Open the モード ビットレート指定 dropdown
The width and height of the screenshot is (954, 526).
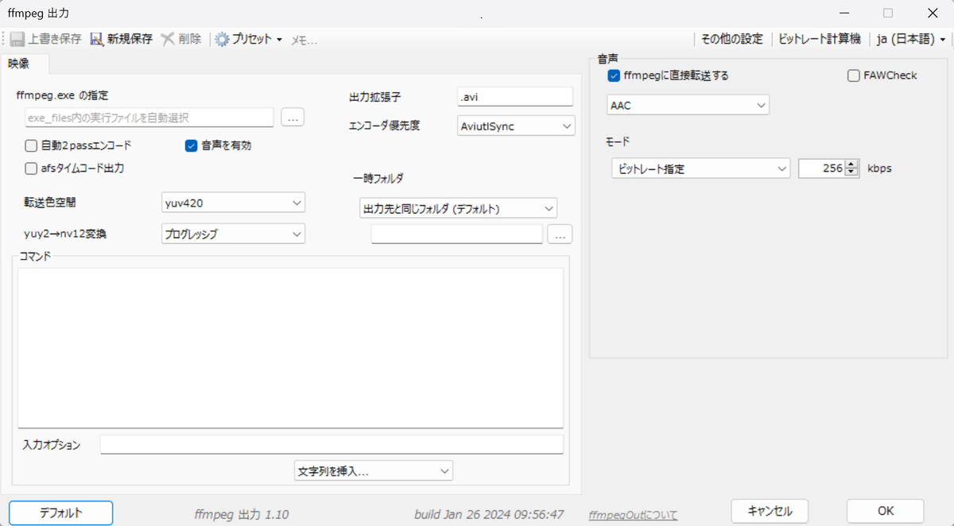[700, 168]
